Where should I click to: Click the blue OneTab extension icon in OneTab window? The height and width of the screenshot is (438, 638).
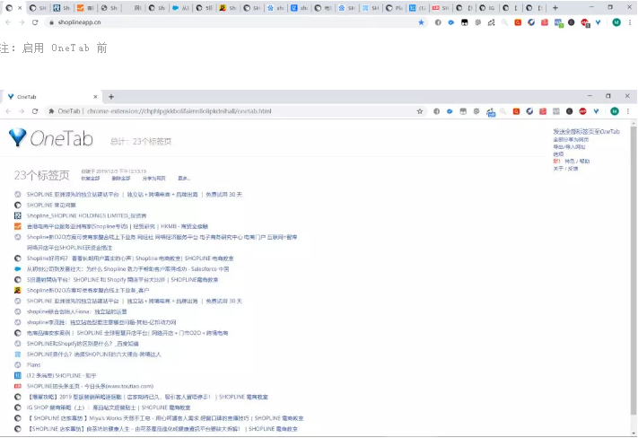596,111
